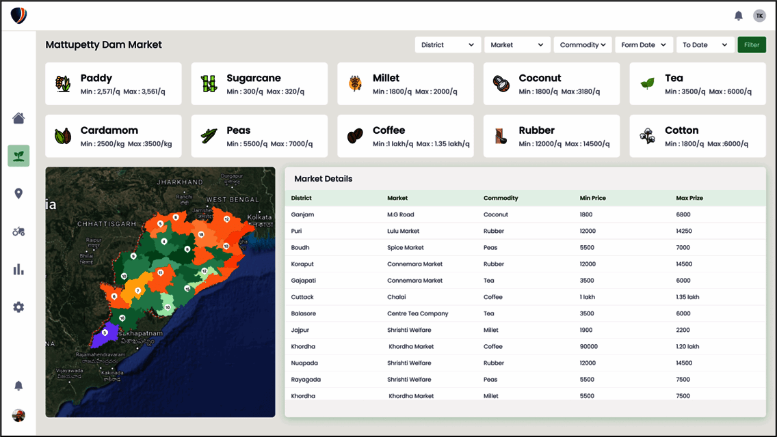Image resolution: width=777 pixels, height=437 pixels.
Task: Select the Rubber commodity card
Action: click(551, 135)
